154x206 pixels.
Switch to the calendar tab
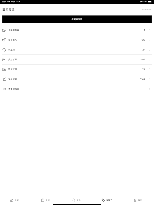click(x=45, y=200)
